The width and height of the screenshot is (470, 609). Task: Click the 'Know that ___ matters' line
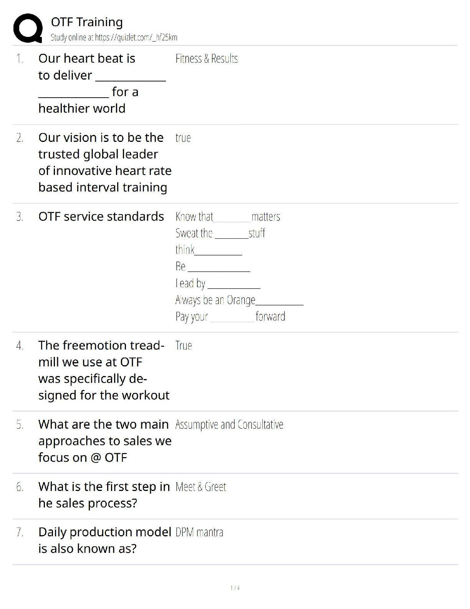(x=228, y=217)
